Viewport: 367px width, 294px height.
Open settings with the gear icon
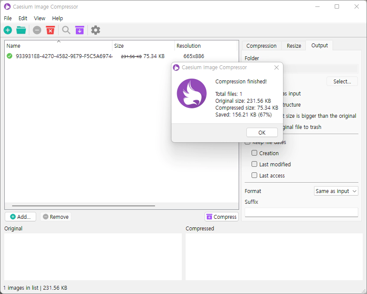(96, 30)
